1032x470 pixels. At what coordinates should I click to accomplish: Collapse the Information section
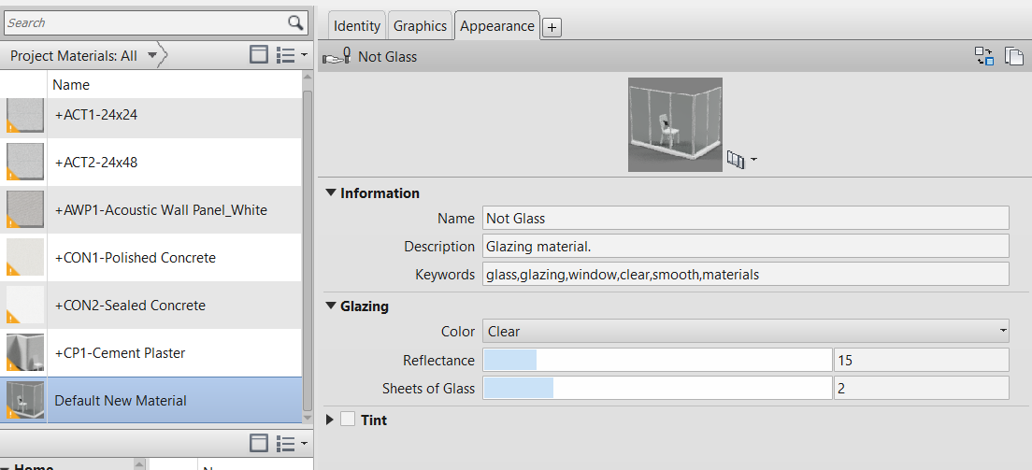330,192
